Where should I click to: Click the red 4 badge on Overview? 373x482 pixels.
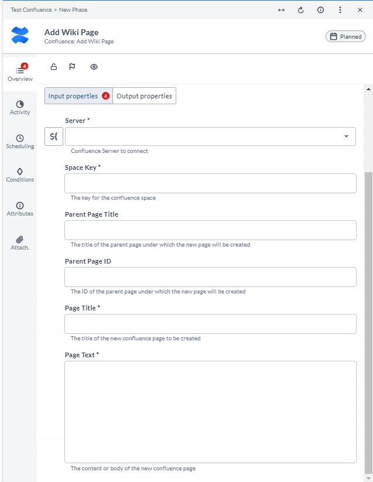[25, 66]
